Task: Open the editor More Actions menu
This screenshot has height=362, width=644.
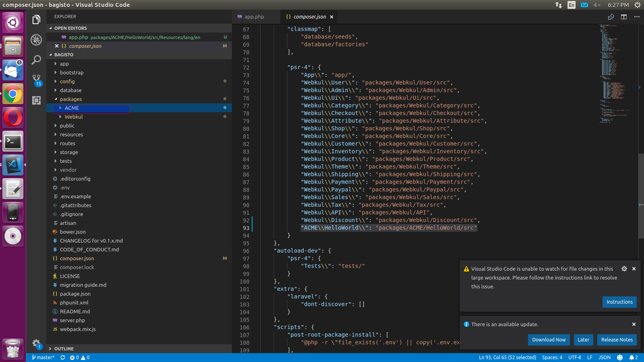Action: [x=637, y=17]
